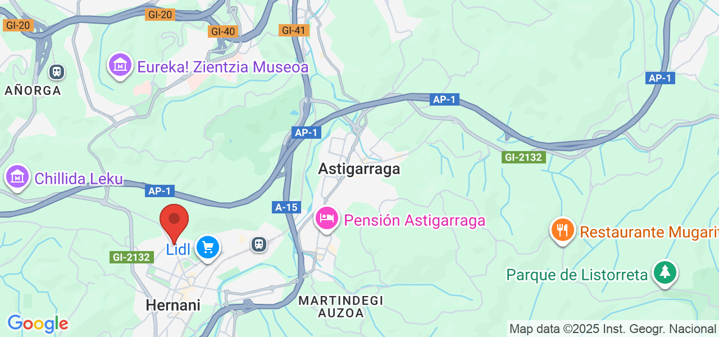Select the Astigarraga town label
Image resolution: width=719 pixels, height=337 pixels.
pyautogui.click(x=359, y=168)
